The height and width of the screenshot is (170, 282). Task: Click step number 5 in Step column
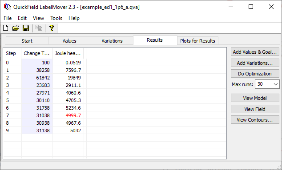(x=8, y=100)
